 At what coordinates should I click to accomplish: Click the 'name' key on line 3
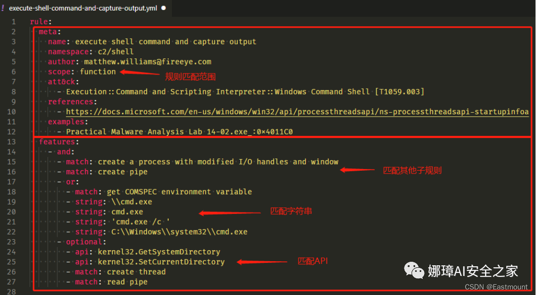[x=57, y=42]
